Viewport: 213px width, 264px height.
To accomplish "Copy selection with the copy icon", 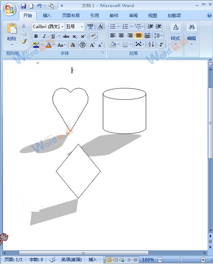I will tap(23, 33).
